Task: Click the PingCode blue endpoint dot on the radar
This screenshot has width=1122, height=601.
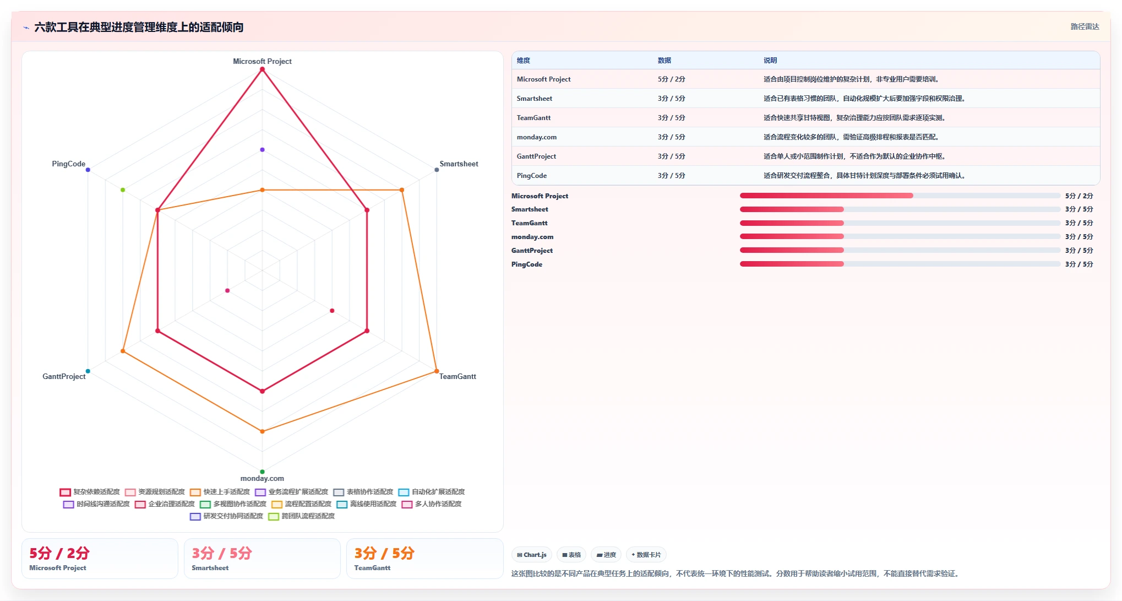Action: click(88, 170)
